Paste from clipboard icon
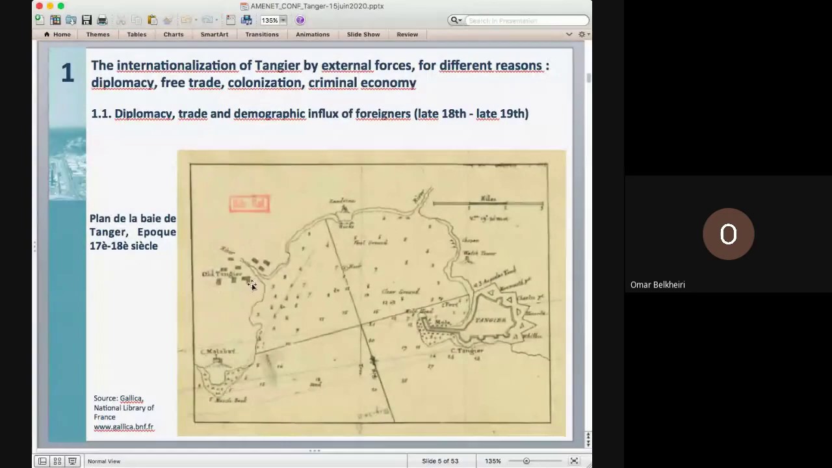The image size is (832, 468). pyautogui.click(x=152, y=20)
